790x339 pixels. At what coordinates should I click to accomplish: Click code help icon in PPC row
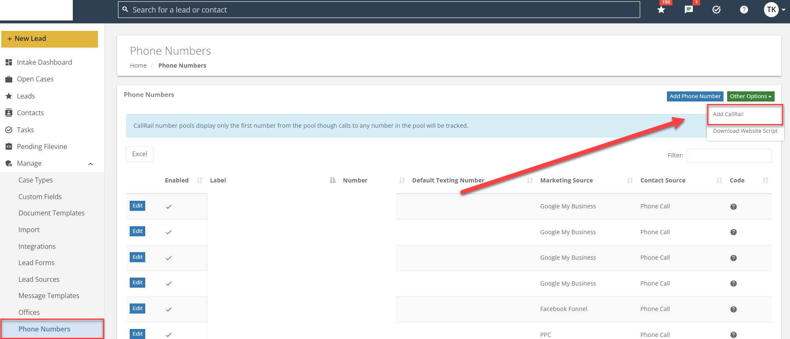pos(734,335)
